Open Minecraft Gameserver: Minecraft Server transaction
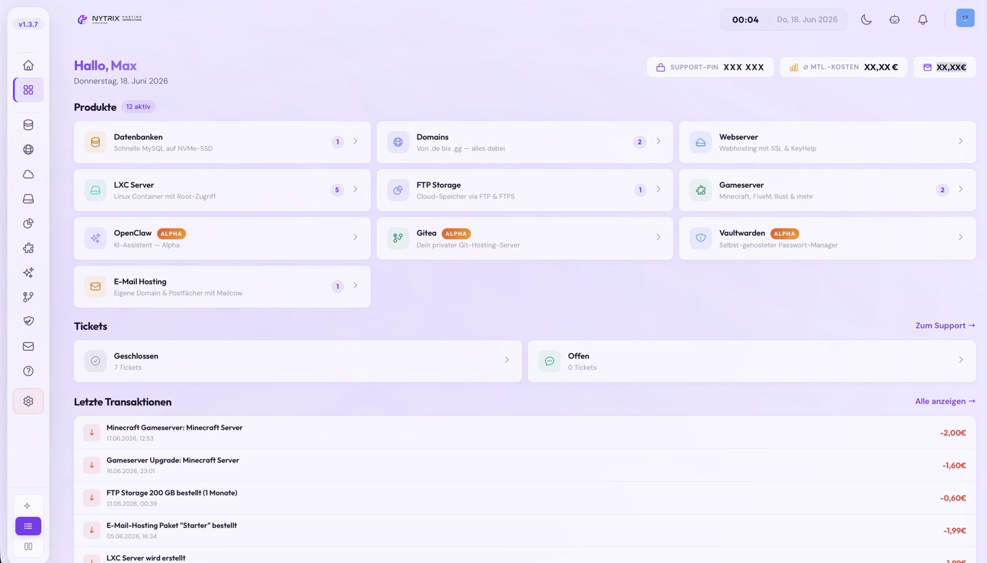987x563 pixels. coord(524,432)
